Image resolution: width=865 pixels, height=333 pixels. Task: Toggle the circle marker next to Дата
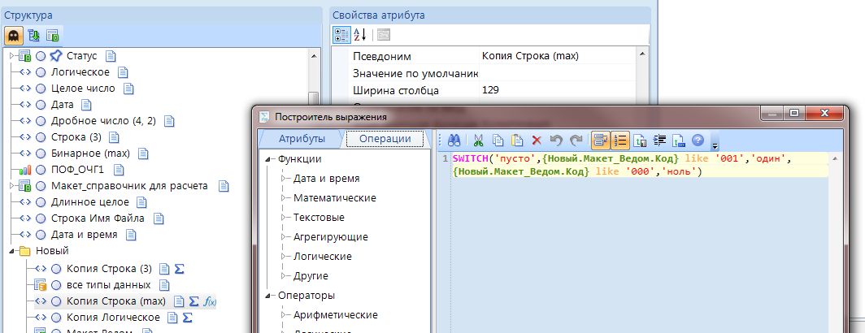(x=41, y=106)
